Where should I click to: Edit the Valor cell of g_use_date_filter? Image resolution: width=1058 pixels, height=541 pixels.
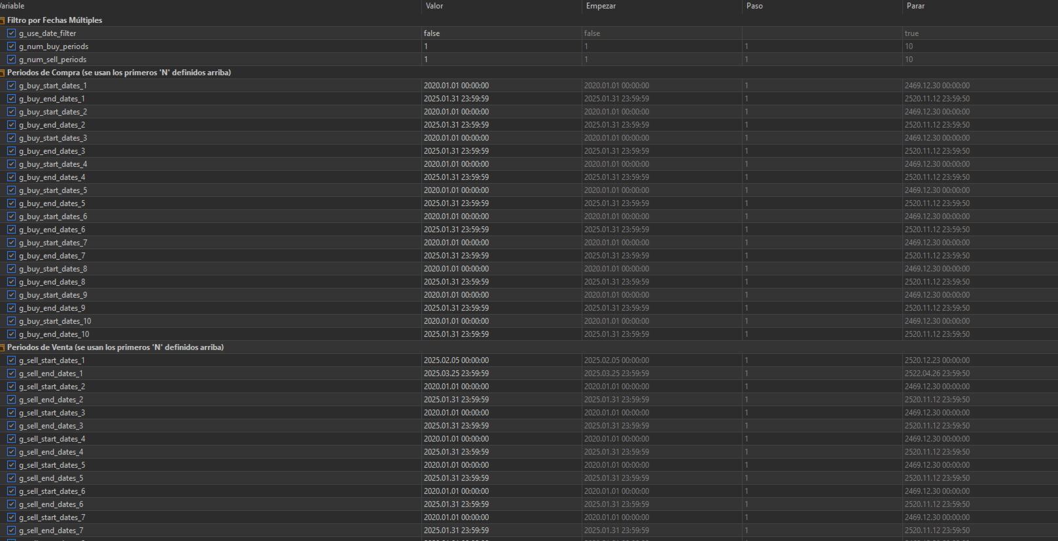tap(502, 33)
